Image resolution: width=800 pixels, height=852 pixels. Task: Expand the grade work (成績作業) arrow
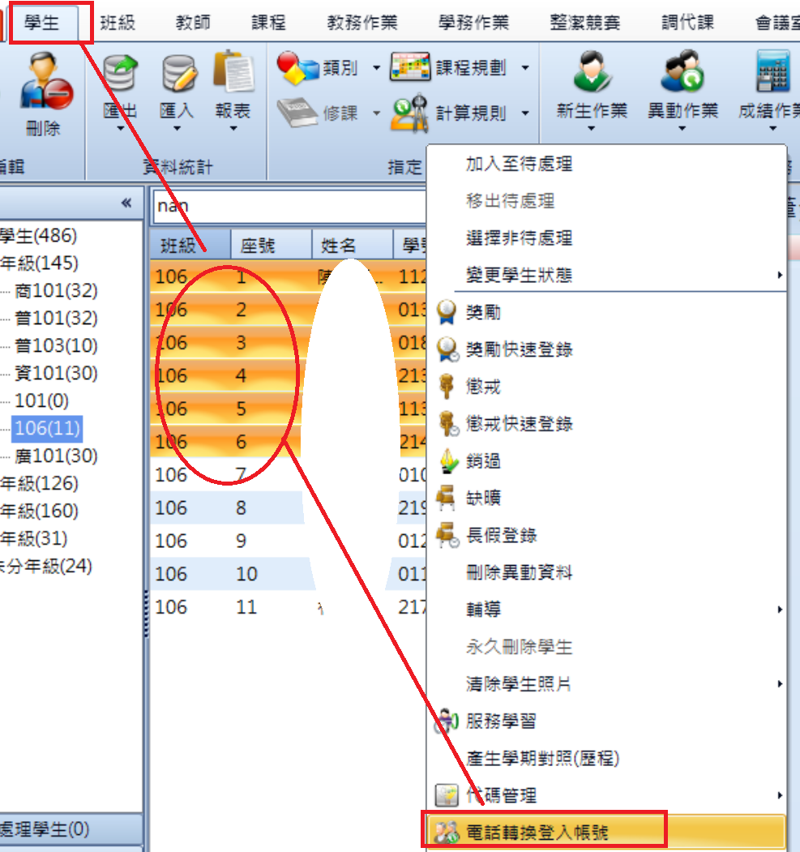tap(772, 129)
